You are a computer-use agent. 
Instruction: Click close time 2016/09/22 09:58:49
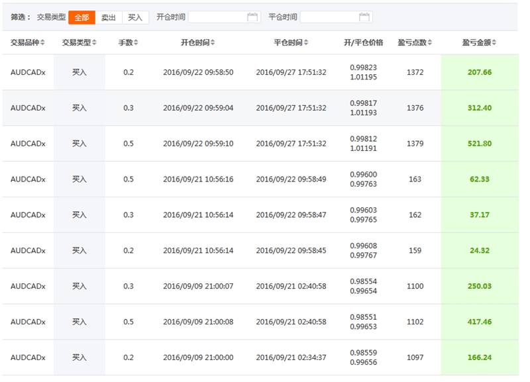pyautogui.click(x=291, y=179)
